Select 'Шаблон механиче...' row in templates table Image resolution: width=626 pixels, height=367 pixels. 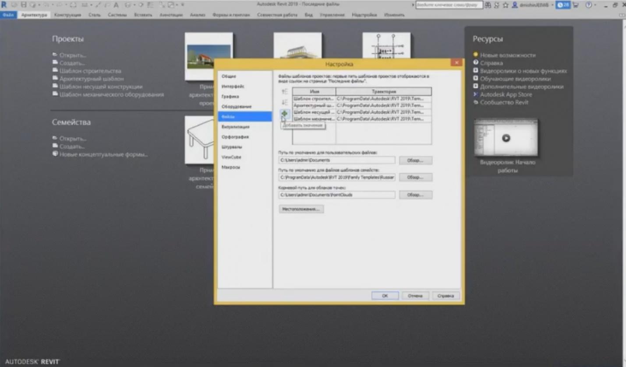(362, 119)
